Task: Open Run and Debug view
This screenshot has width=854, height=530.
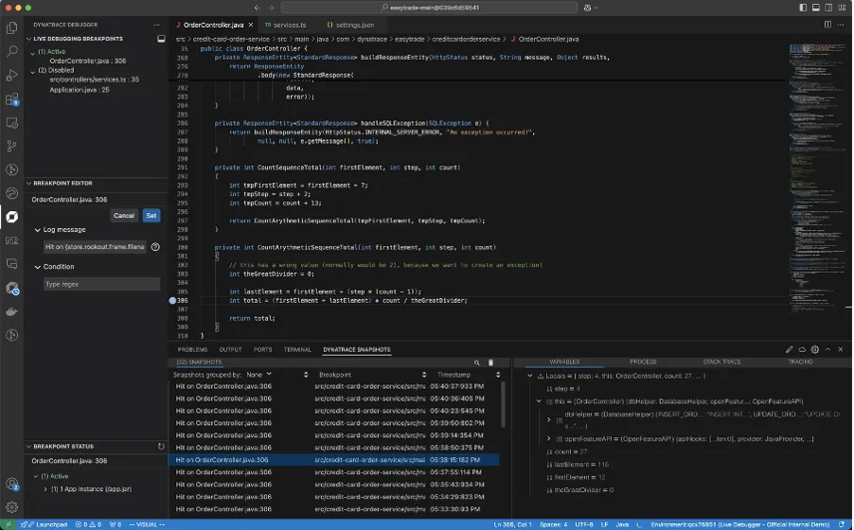Action: point(11,76)
